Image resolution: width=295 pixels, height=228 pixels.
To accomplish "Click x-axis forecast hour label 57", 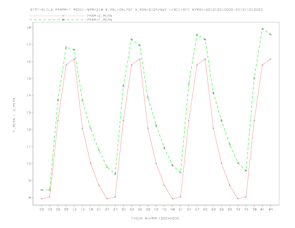I will pos(197,209).
